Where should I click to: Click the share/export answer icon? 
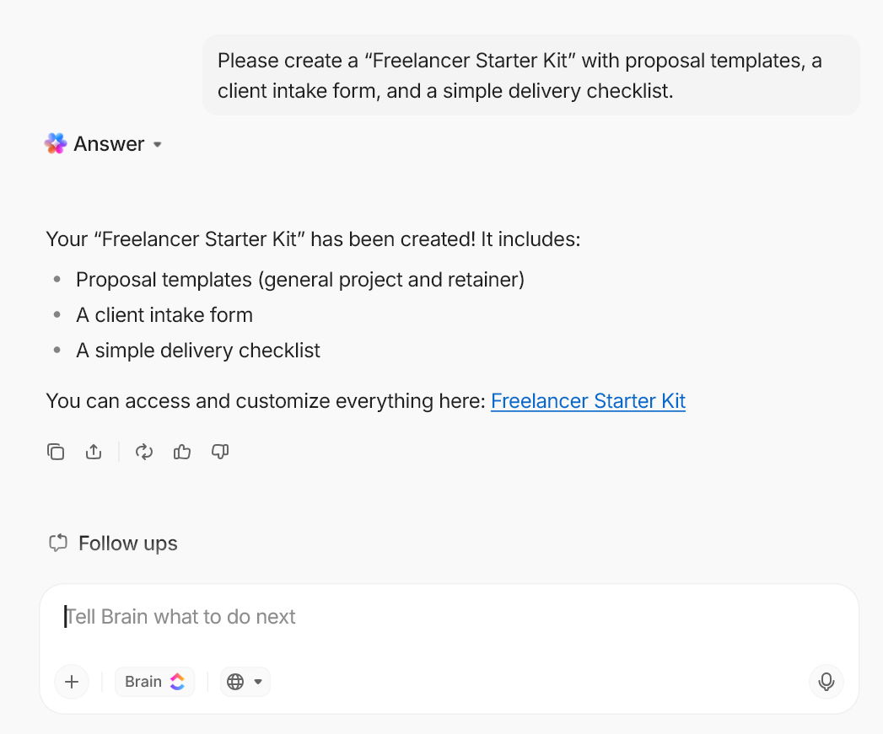point(94,452)
